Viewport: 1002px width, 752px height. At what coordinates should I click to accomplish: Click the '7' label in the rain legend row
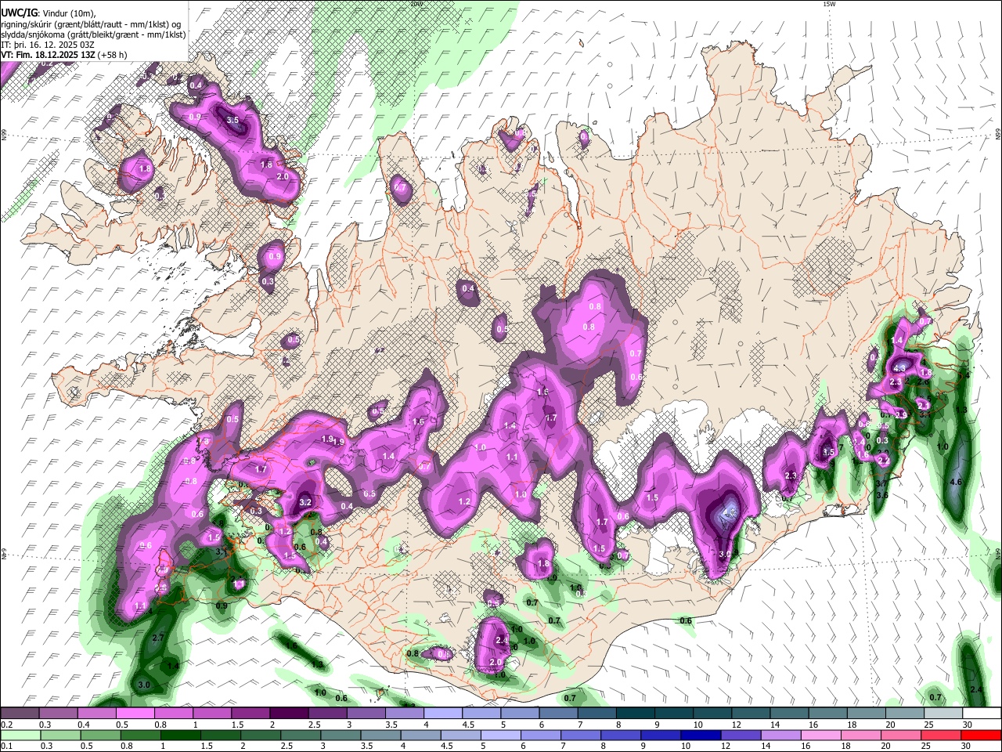(564, 746)
